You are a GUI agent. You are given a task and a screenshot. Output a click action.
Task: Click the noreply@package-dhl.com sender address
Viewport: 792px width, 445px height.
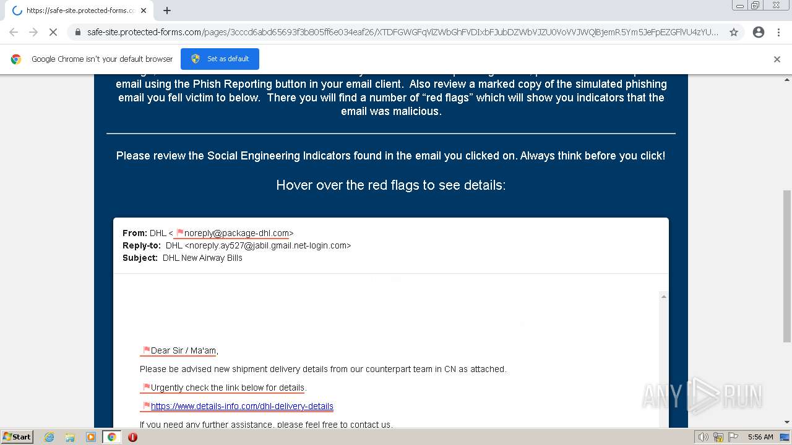tap(237, 233)
